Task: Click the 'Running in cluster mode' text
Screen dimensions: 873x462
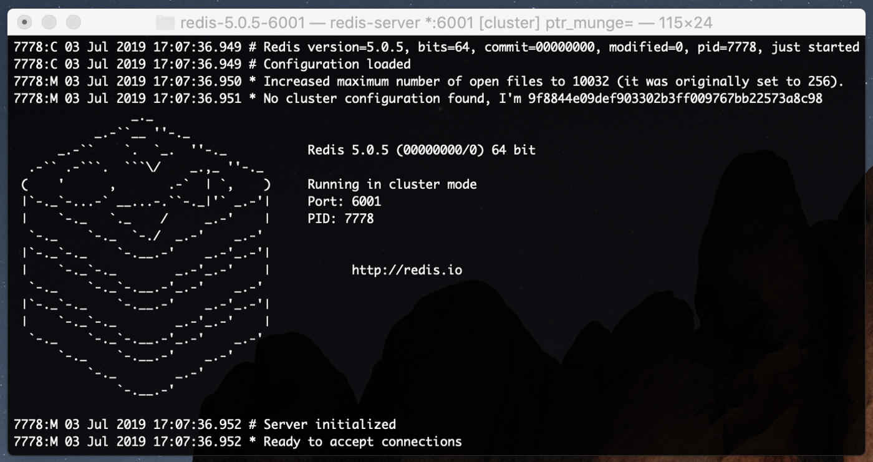Action: click(x=392, y=185)
